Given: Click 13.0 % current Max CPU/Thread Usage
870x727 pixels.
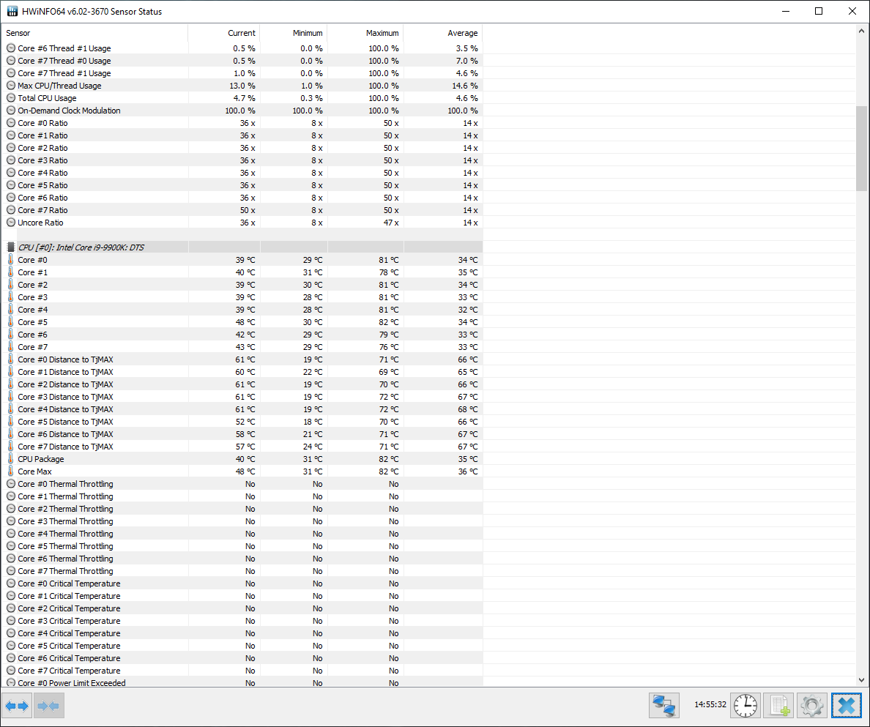Looking at the screenshot, I should [x=242, y=86].
